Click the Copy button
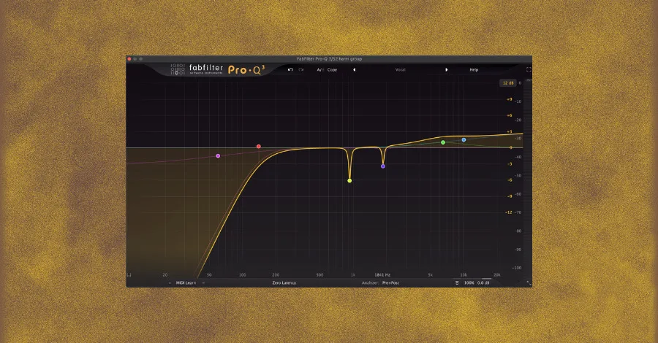The height and width of the screenshot is (343, 658). point(332,69)
